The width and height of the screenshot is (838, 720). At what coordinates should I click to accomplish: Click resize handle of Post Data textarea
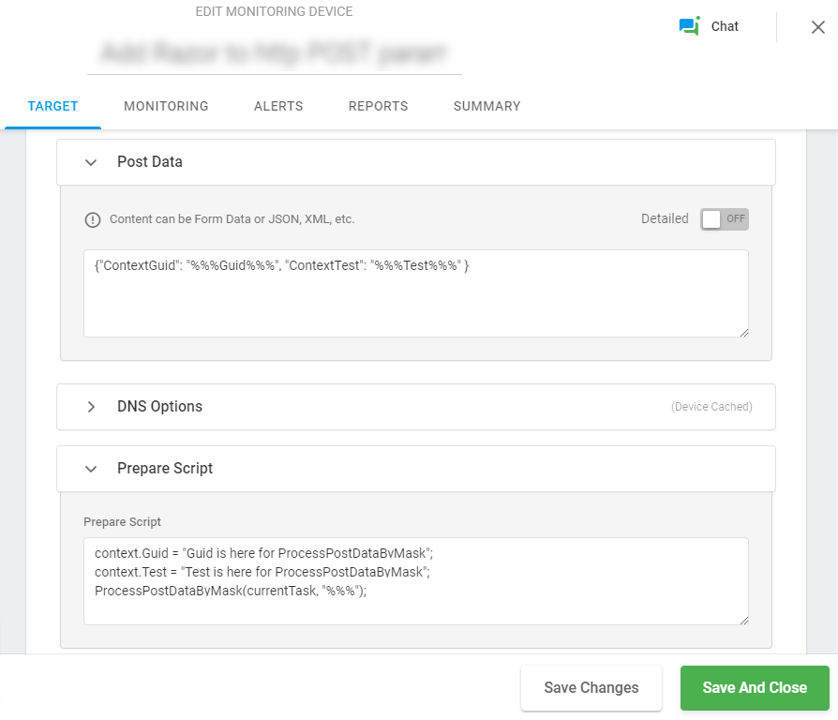(742, 331)
